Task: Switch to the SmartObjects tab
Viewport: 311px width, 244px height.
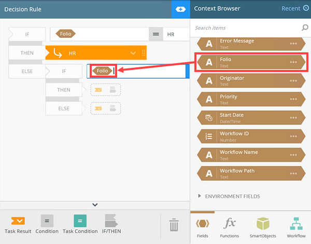Action: [x=263, y=227]
